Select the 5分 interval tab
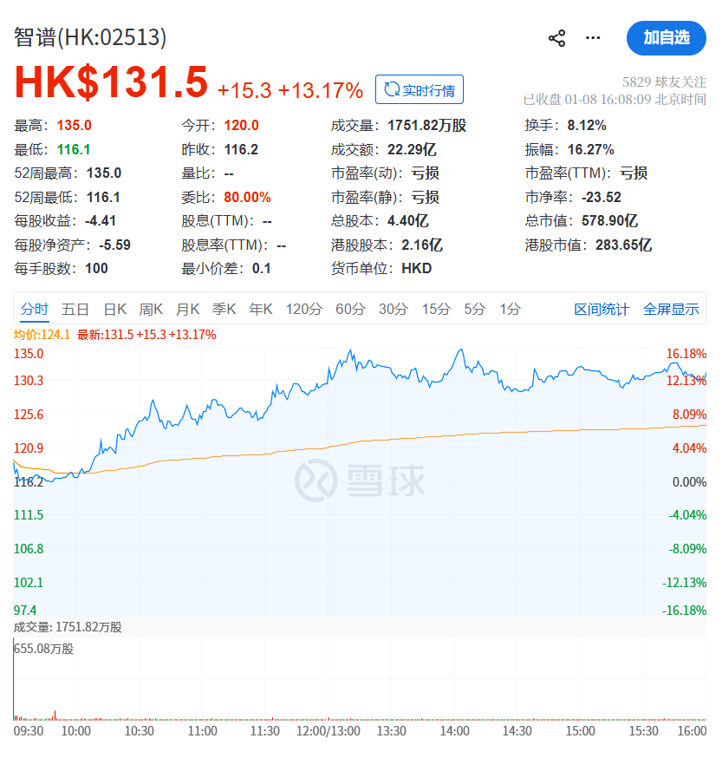722x758 pixels. click(x=475, y=309)
